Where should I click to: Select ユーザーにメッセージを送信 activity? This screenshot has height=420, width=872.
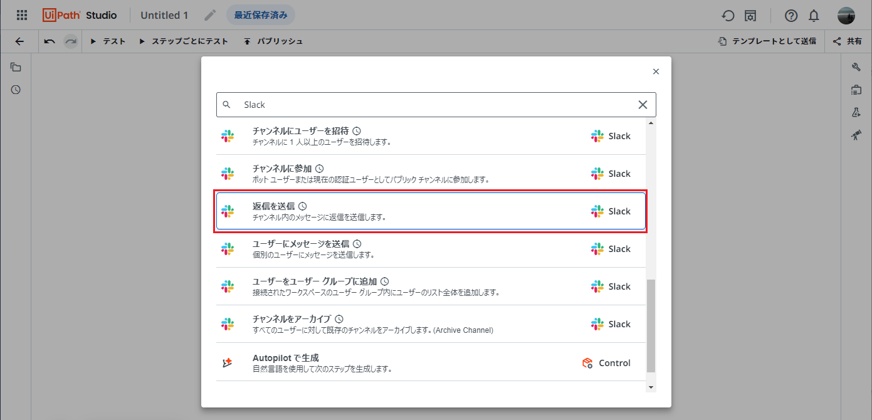[x=431, y=249]
